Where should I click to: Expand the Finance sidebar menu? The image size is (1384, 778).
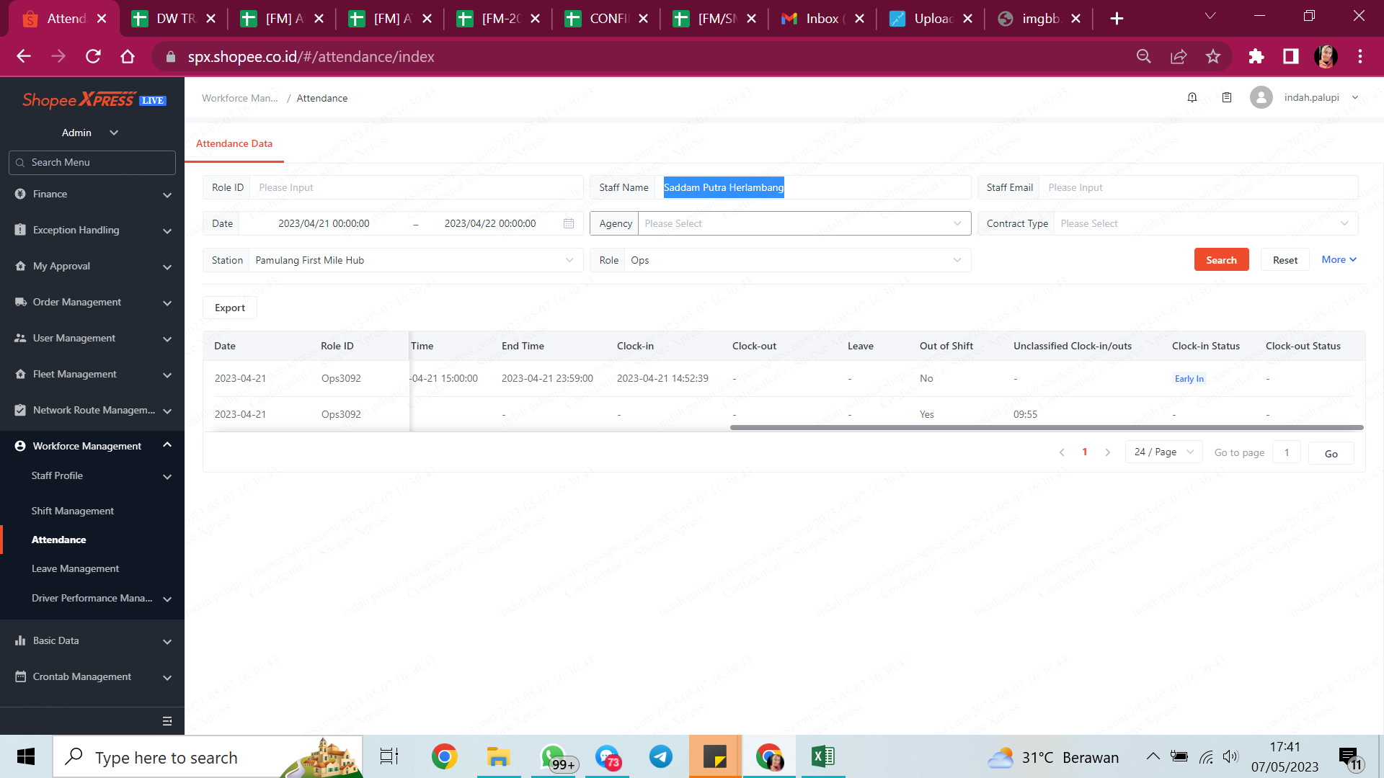[92, 194]
